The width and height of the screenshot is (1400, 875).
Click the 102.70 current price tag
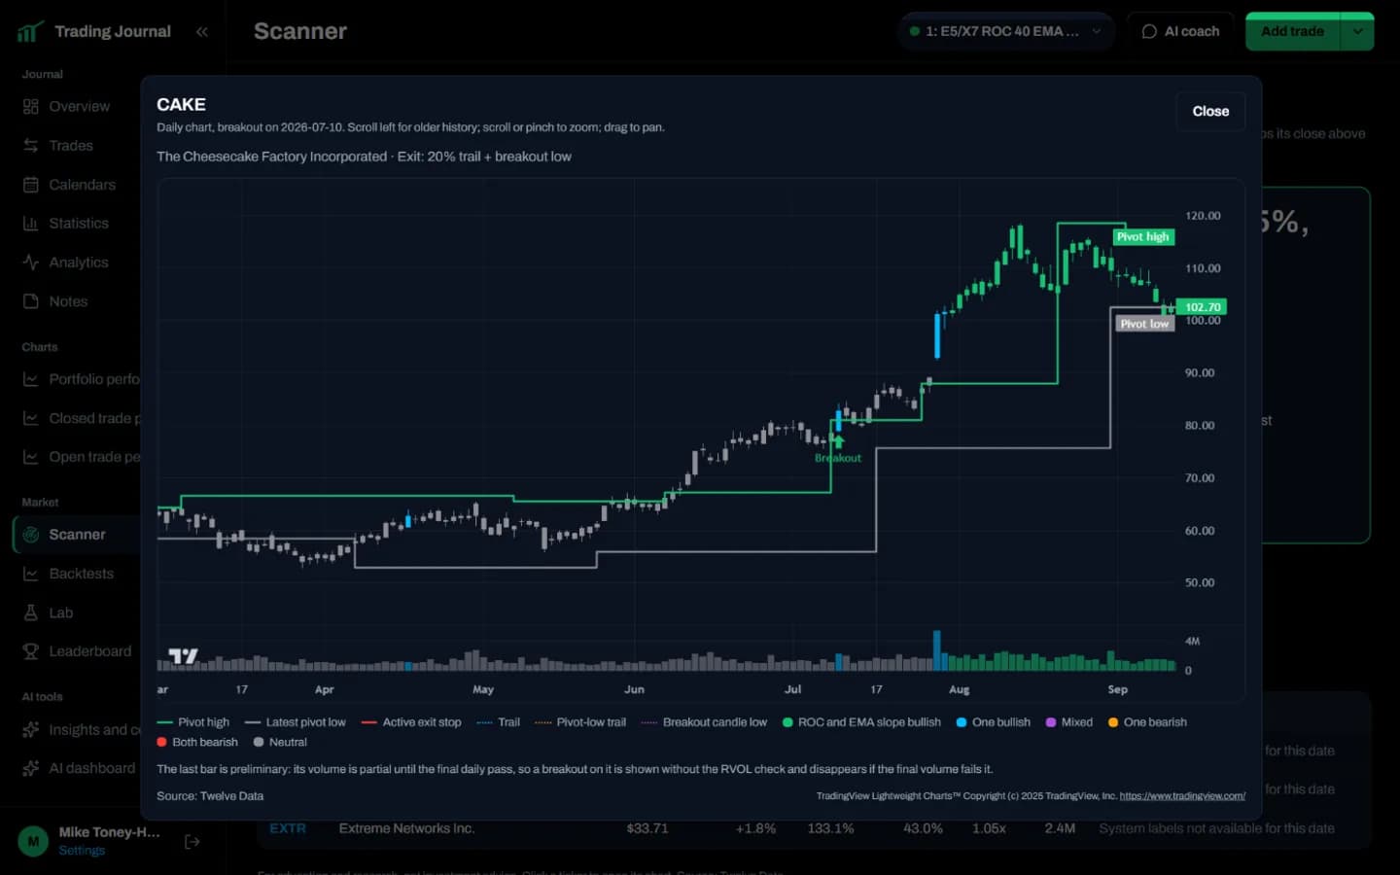click(x=1202, y=307)
